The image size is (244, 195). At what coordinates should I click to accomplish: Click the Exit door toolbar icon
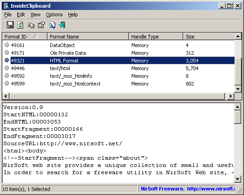62,25
